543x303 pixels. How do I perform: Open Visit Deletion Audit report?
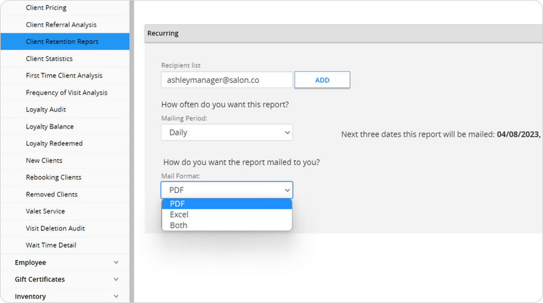(55, 228)
